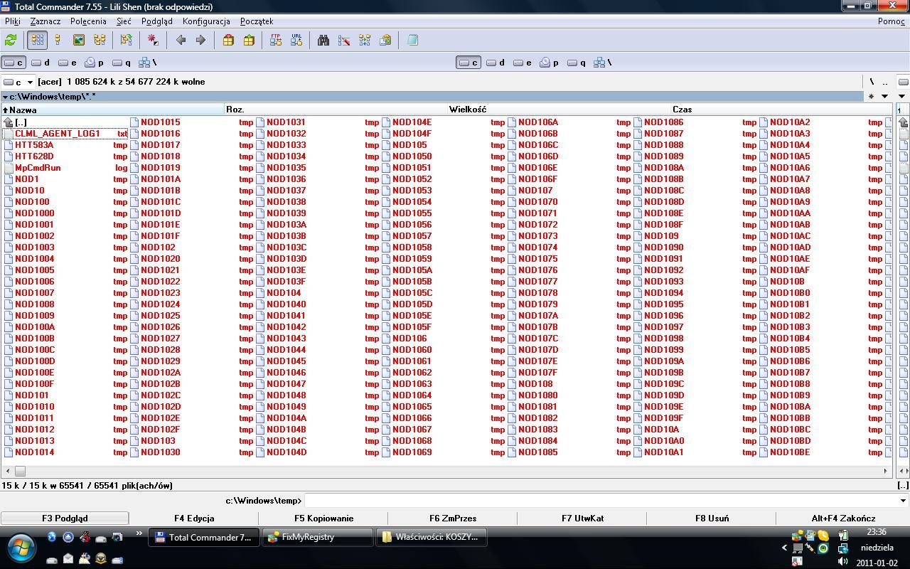Select drive p in left drive bar
910x569 pixels.
coord(95,63)
